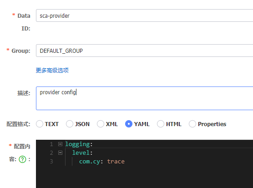Collapse the level fold icon on line 2

[x=60, y=152]
